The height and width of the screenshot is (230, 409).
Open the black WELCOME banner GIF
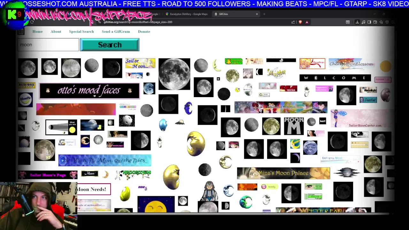click(335, 78)
